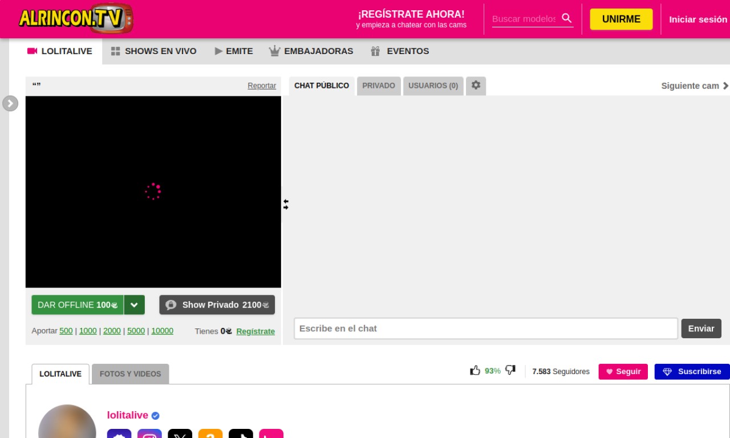Tip 5000 coins link
The image size is (730, 438).
click(136, 331)
